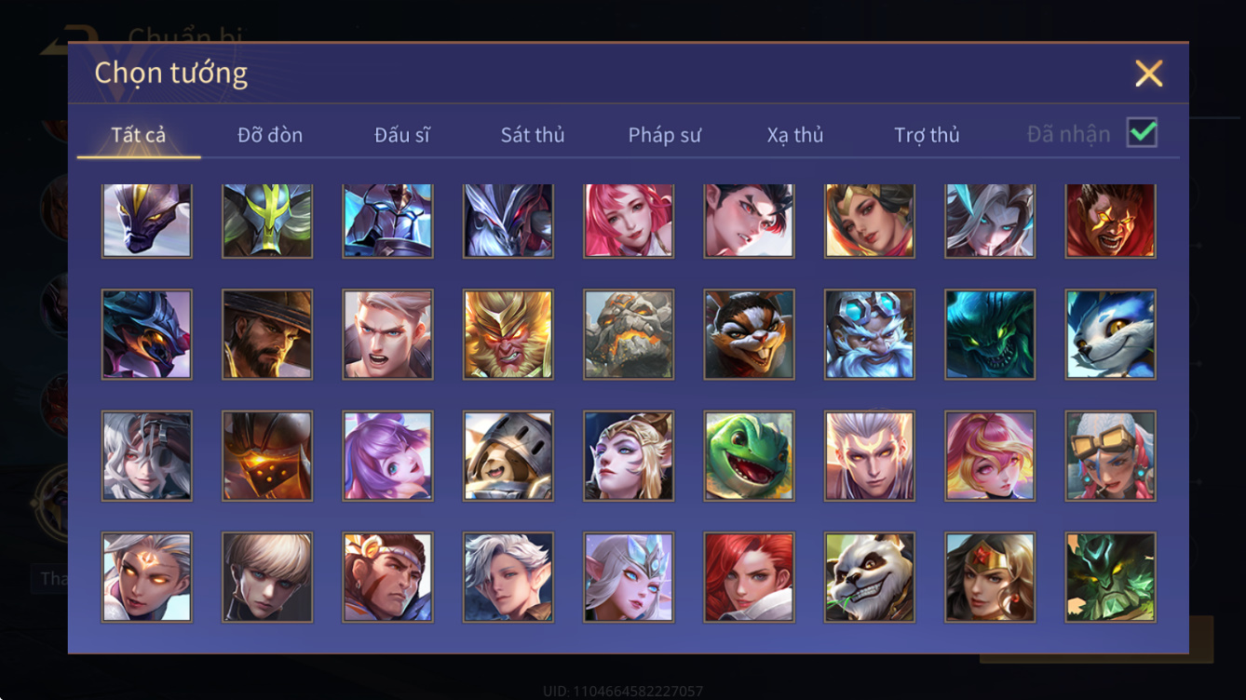Select the raccoon hero portrait
The height and width of the screenshot is (700, 1246).
749,334
